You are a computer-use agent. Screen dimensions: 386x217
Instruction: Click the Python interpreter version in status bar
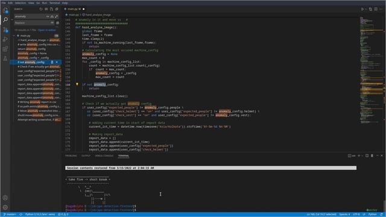pyautogui.click(x=40, y=215)
